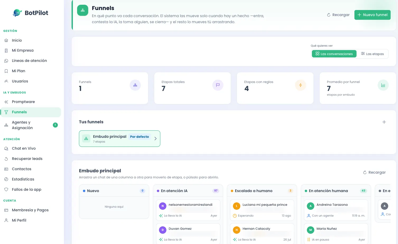Image resolution: width=398 pixels, height=244 pixels.
Task: Open Inicio in the sidebar
Action: 31,40
